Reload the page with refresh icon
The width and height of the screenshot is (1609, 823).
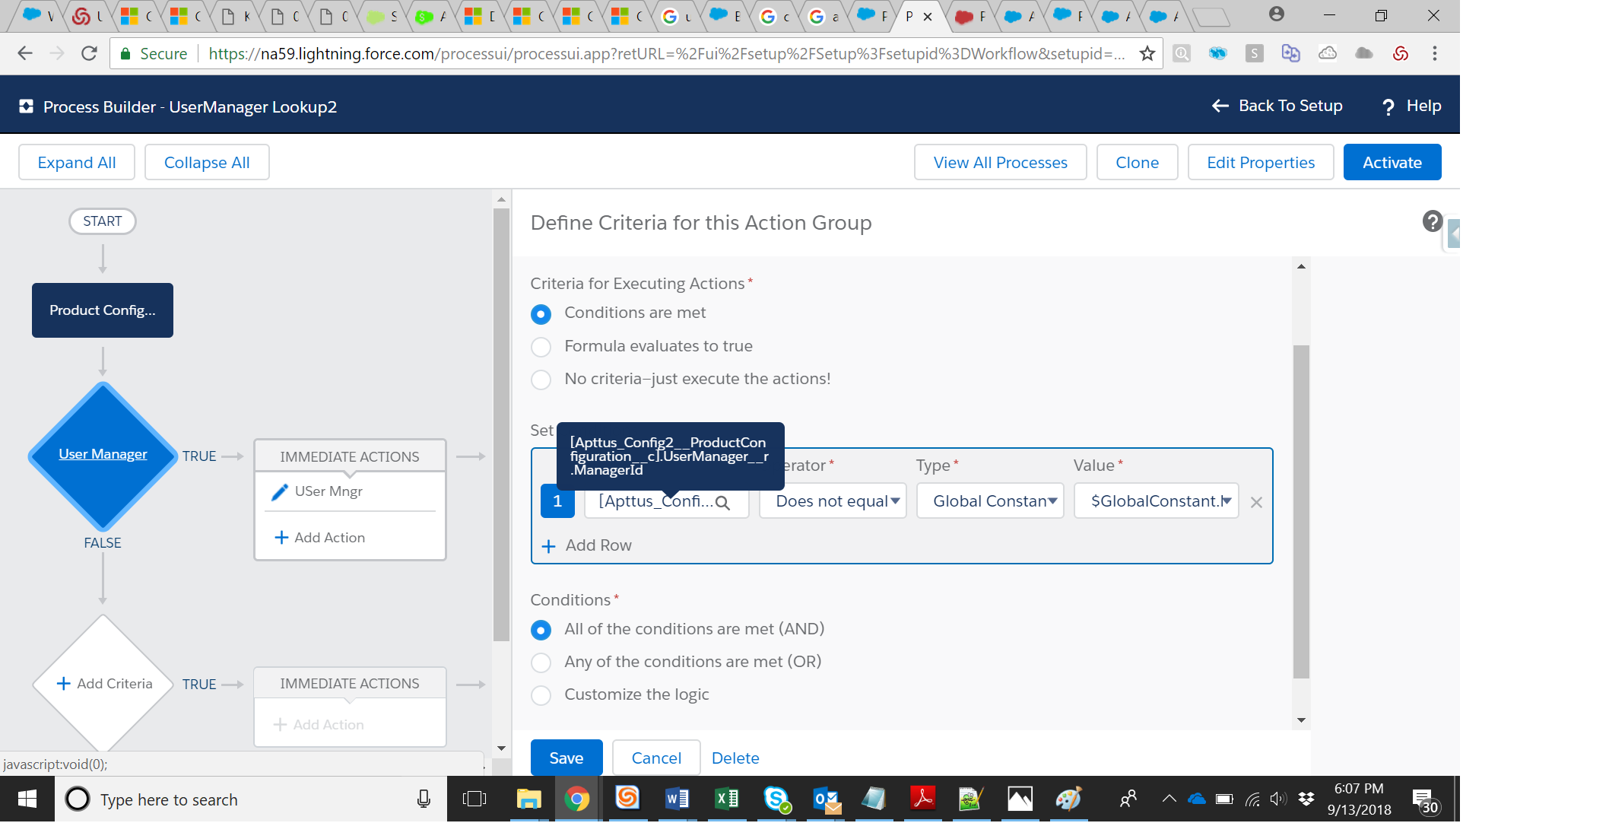tap(89, 54)
